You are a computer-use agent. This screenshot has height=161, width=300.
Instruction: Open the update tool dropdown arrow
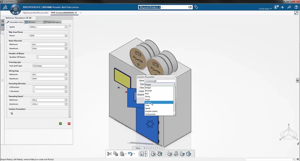(146, 154)
